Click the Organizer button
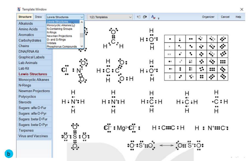The width and height of the screenshot is (249, 161). tap(208, 17)
